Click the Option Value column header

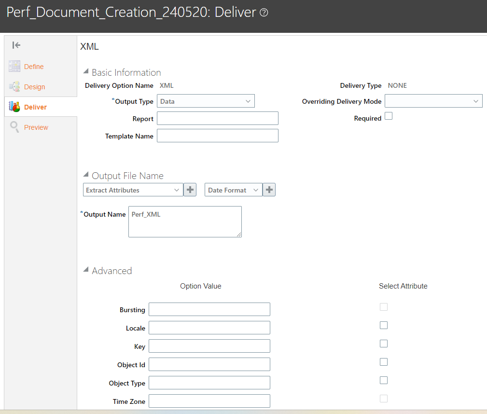coord(201,286)
